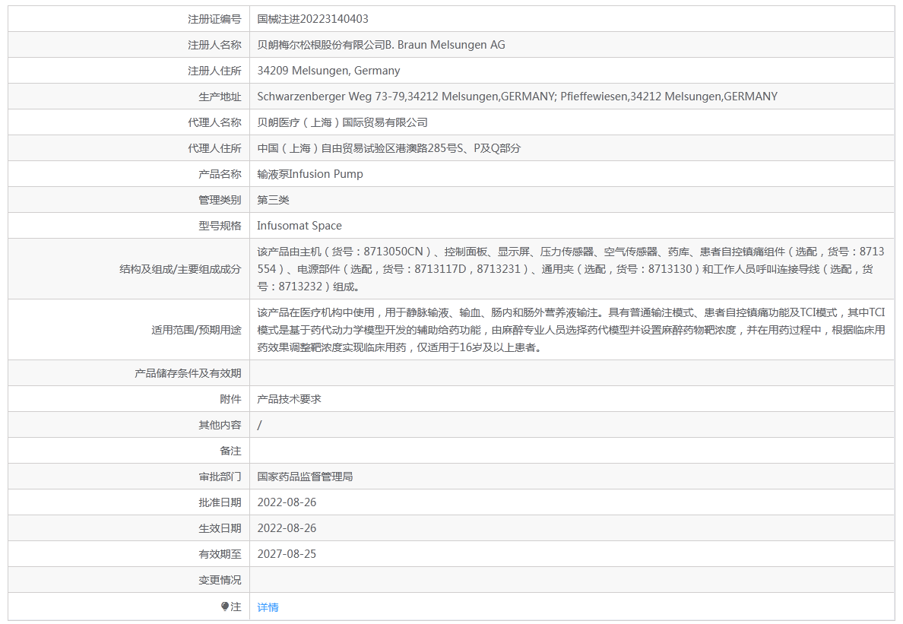
Task: Click the 注册人住所 label
Action: pos(214,71)
